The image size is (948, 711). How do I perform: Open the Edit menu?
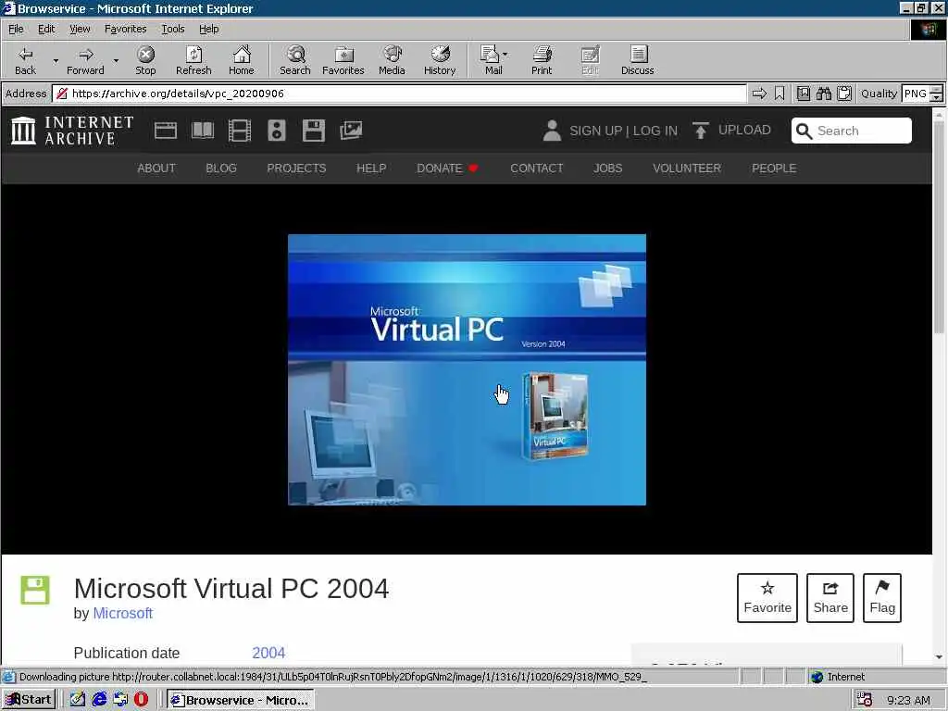tap(46, 29)
